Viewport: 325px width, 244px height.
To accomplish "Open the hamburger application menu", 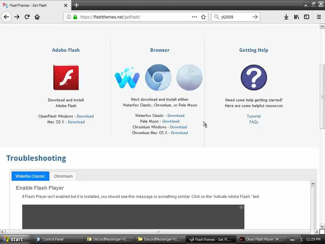I will click(319, 17).
